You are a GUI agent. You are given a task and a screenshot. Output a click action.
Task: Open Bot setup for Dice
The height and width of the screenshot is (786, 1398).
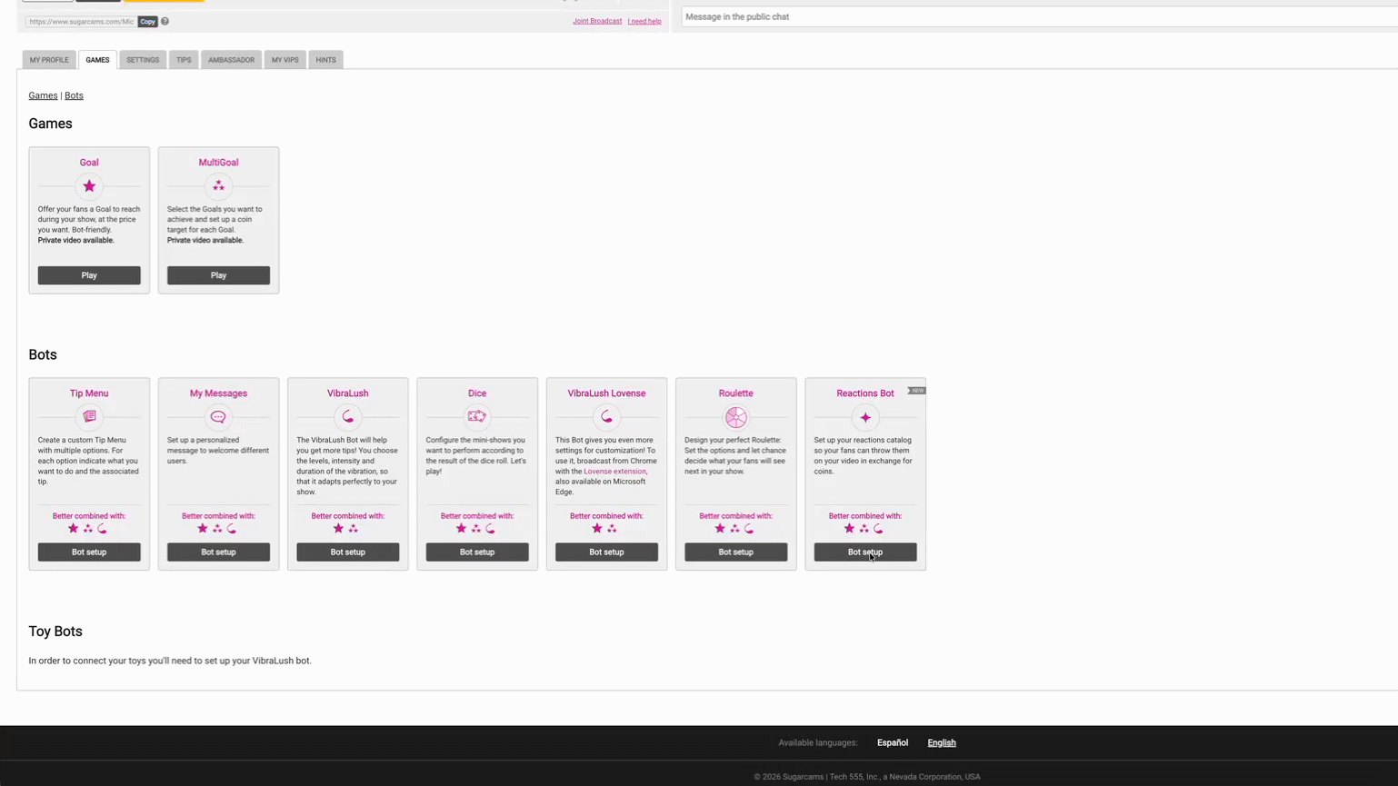(477, 552)
